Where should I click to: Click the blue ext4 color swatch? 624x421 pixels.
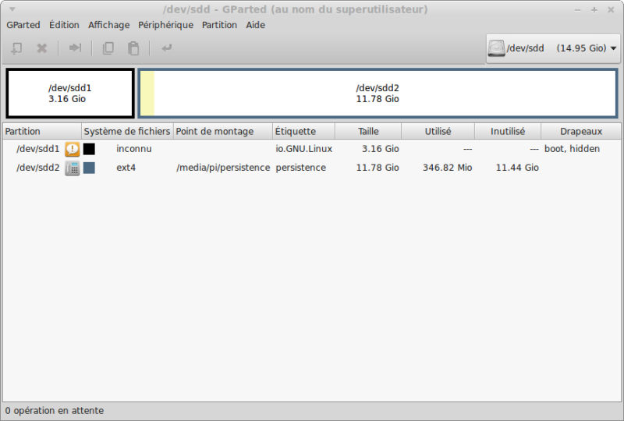pos(89,168)
